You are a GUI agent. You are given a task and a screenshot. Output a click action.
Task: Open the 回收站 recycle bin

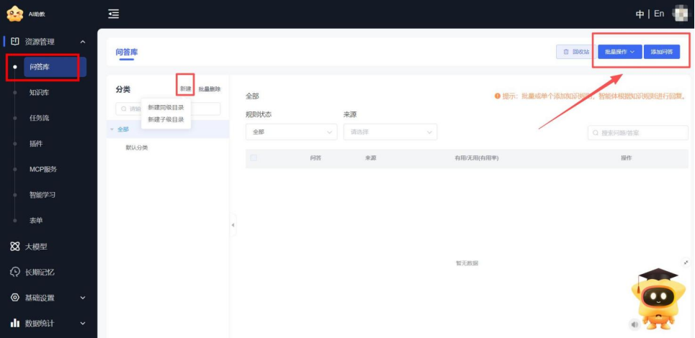(575, 52)
